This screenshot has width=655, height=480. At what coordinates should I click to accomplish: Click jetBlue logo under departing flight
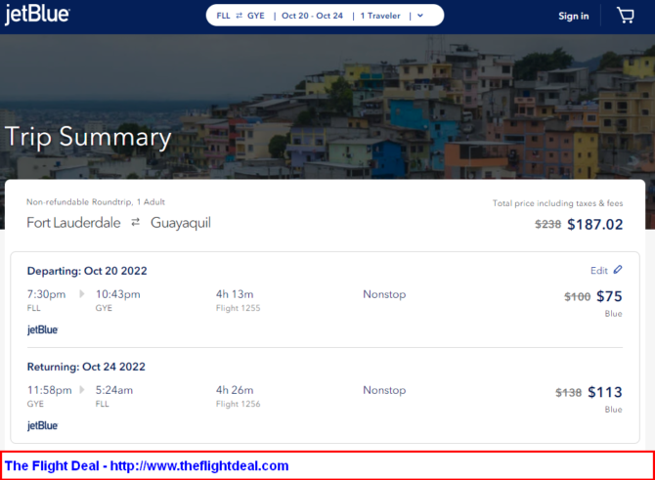42,329
